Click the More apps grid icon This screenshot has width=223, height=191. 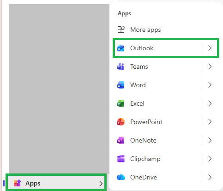tap(121, 30)
